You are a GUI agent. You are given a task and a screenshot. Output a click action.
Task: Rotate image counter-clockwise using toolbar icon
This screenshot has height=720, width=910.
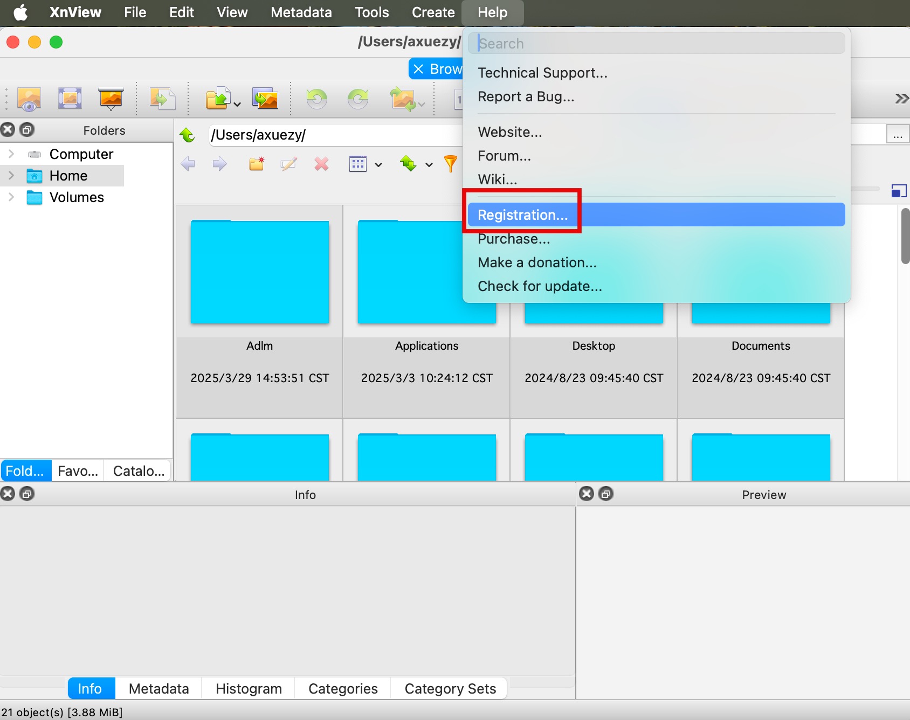pos(316,99)
